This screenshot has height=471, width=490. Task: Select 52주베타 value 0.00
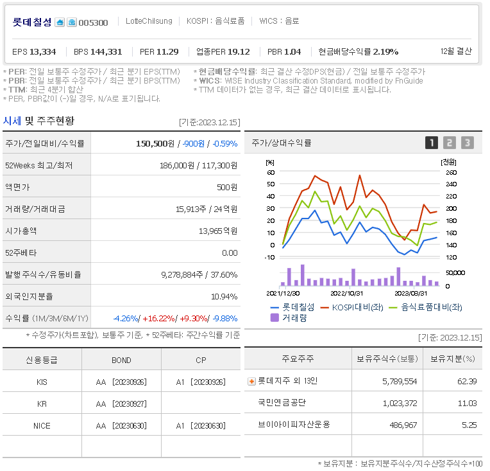pyautogui.click(x=230, y=253)
